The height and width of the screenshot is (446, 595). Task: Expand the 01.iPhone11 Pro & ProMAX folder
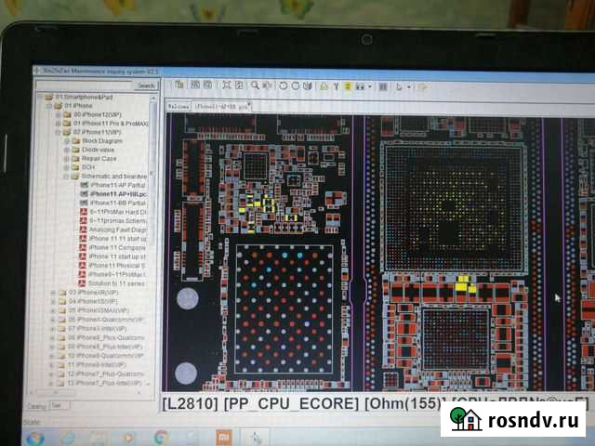click(58, 123)
